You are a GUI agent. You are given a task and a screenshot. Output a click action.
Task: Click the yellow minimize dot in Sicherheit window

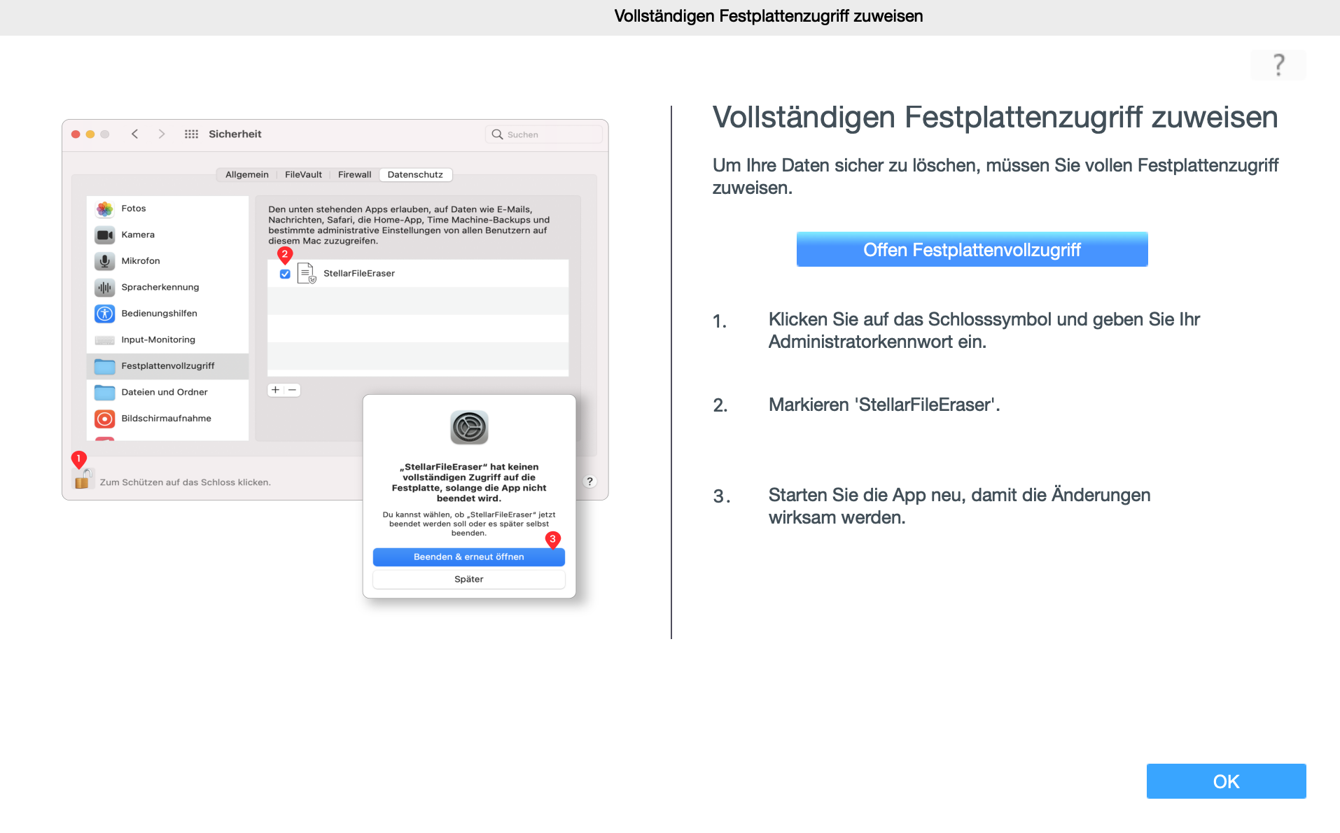[90, 134]
